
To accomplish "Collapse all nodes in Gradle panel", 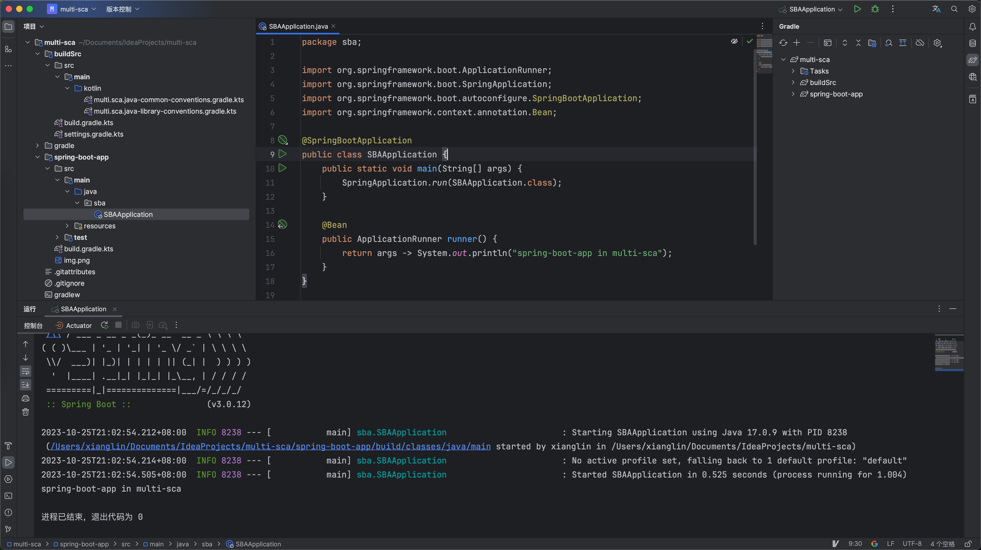I will click(858, 43).
